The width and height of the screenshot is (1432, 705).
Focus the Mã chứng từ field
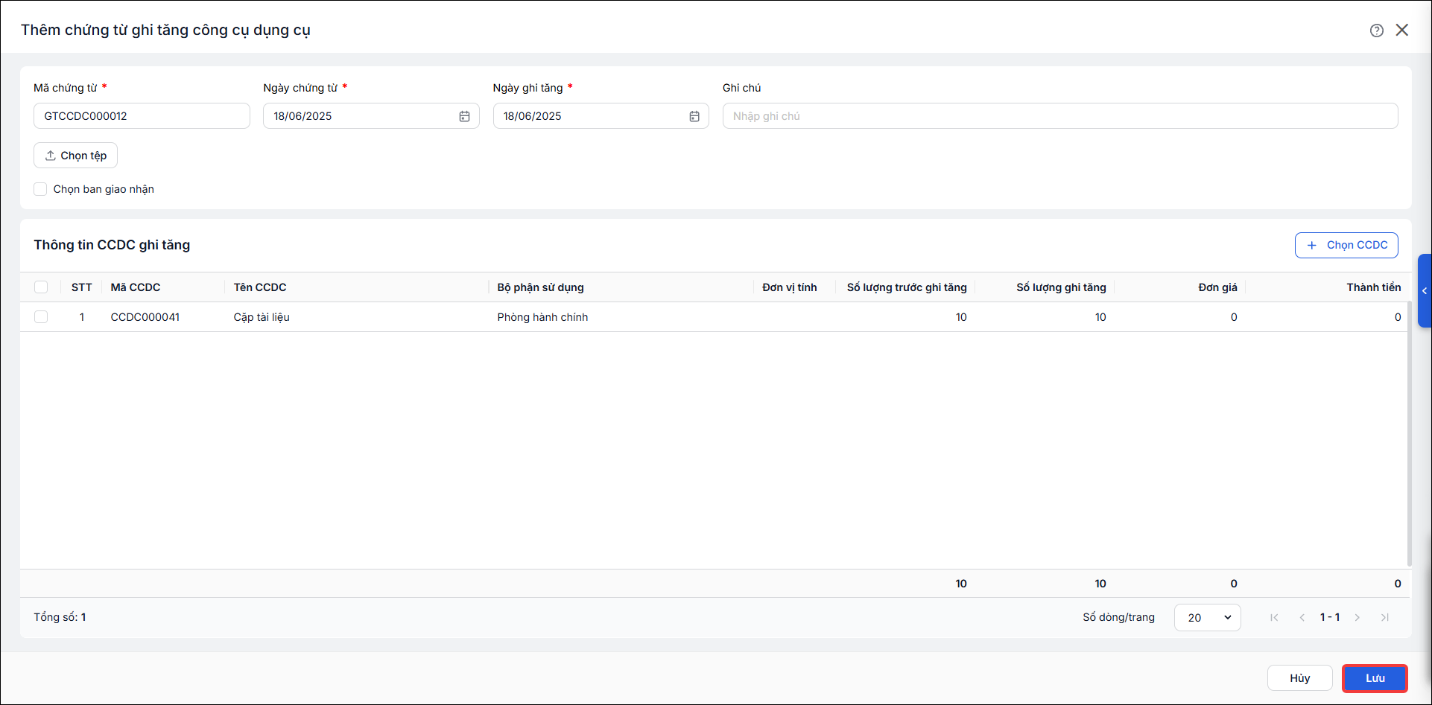142,116
